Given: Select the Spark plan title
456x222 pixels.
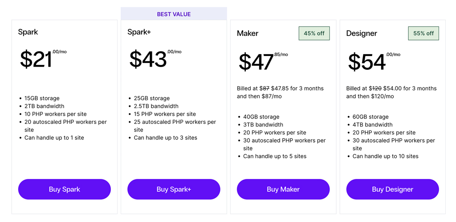Looking at the screenshot, I should coord(28,32).
